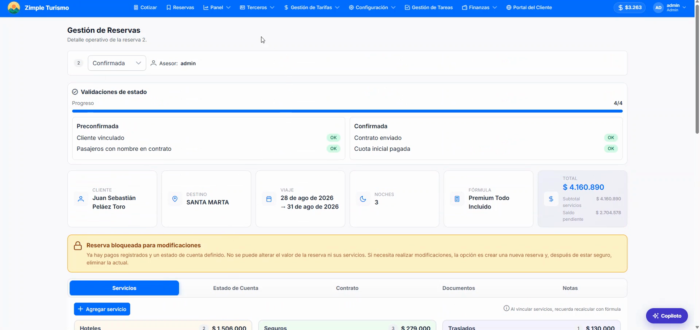
Task: Click OK badge for Cuota inicial pagada
Action: (x=611, y=149)
